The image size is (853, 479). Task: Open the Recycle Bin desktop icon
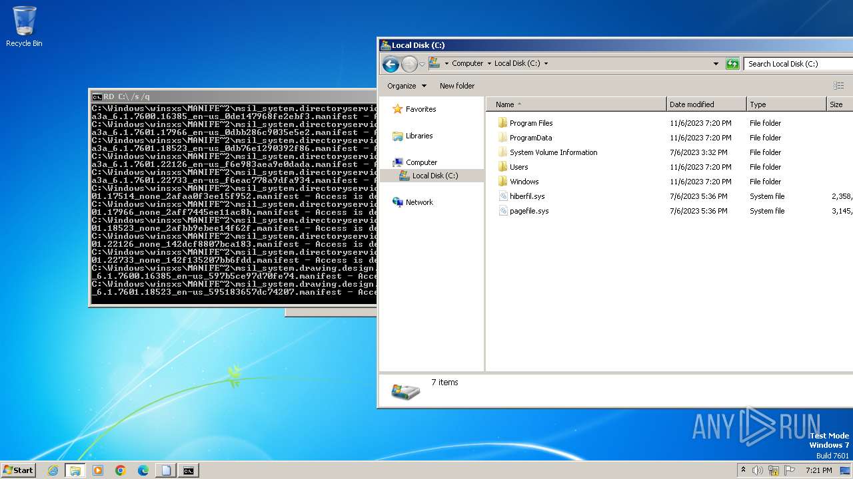(x=24, y=27)
